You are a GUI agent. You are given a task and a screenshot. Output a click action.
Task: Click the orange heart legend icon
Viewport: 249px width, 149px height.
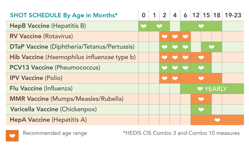tap(12, 136)
